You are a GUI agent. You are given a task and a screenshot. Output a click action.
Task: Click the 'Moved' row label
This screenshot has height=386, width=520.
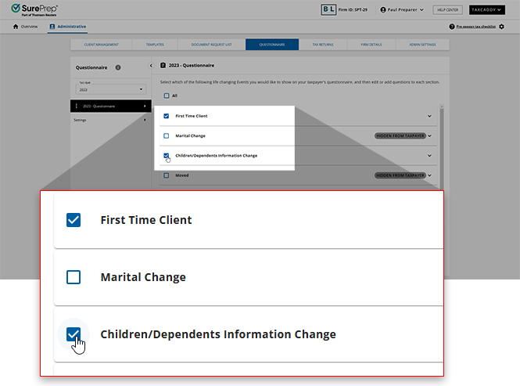[182, 175]
